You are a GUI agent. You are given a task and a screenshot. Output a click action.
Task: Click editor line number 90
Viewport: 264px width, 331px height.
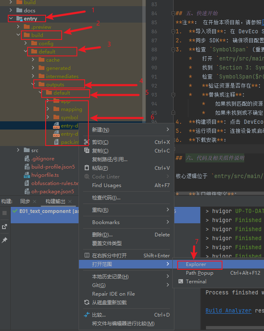coord(154,67)
